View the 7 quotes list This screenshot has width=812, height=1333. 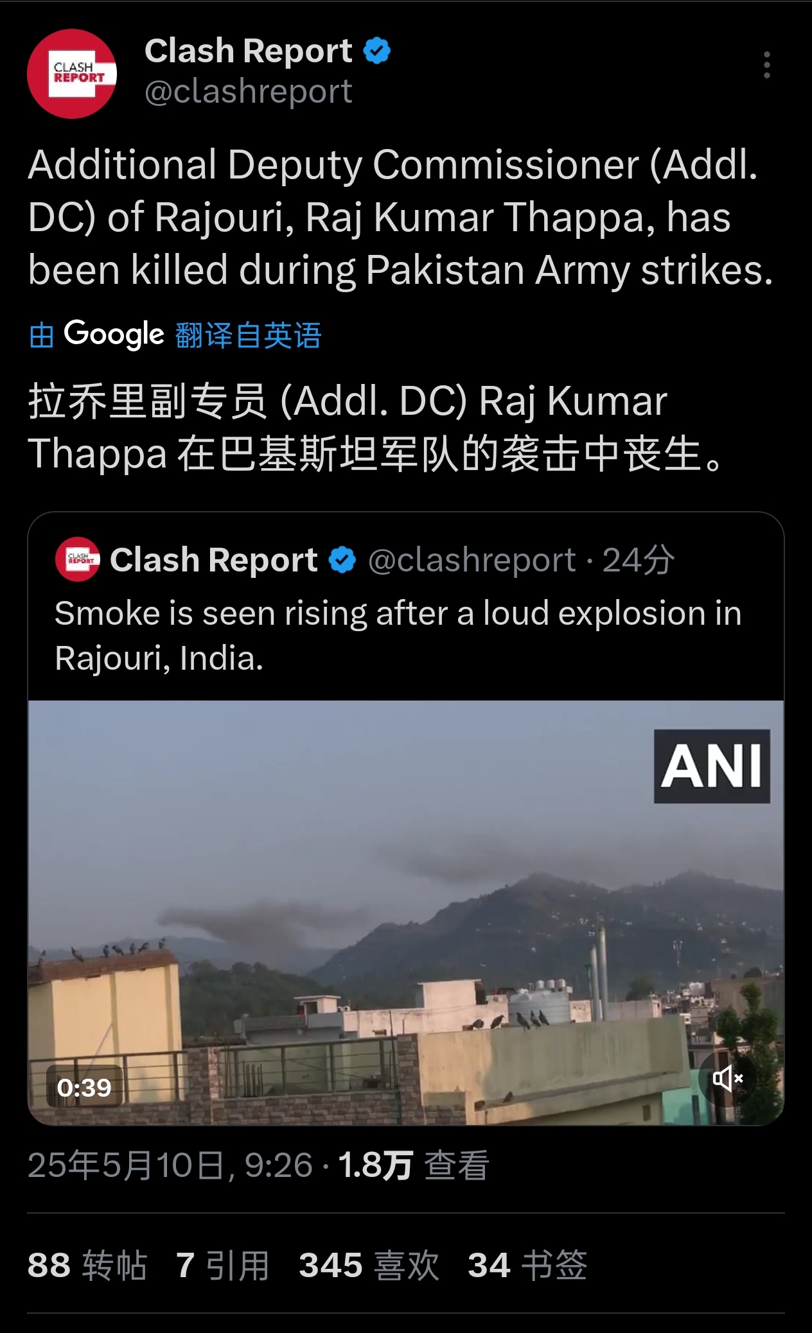[x=222, y=1265]
